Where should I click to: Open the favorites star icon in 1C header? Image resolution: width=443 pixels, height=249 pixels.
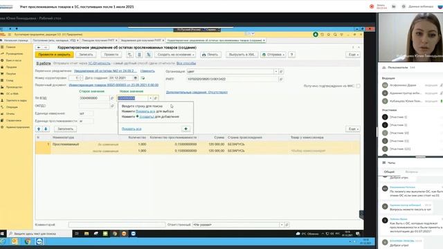(329, 35)
